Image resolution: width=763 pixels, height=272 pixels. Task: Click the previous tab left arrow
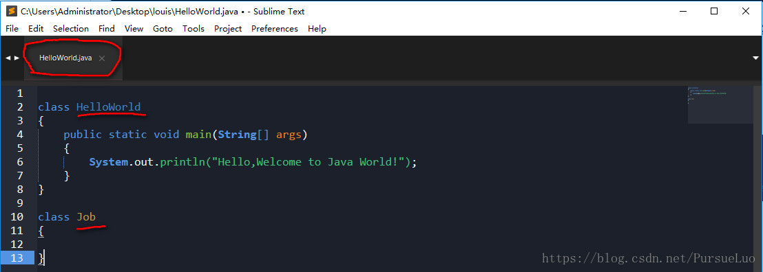(8, 58)
